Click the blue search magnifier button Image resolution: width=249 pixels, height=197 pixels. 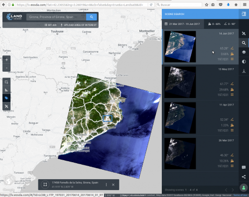point(92,17)
